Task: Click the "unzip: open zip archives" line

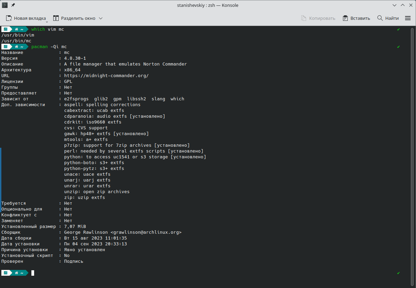Action: (x=97, y=192)
